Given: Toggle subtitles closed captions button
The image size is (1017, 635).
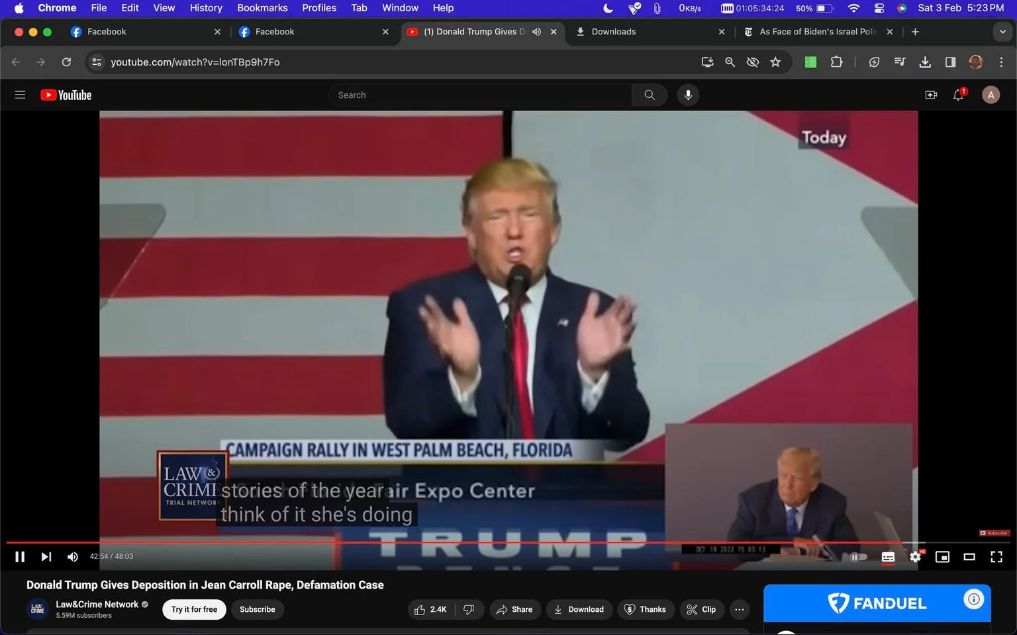Looking at the screenshot, I should tap(888, 557).
